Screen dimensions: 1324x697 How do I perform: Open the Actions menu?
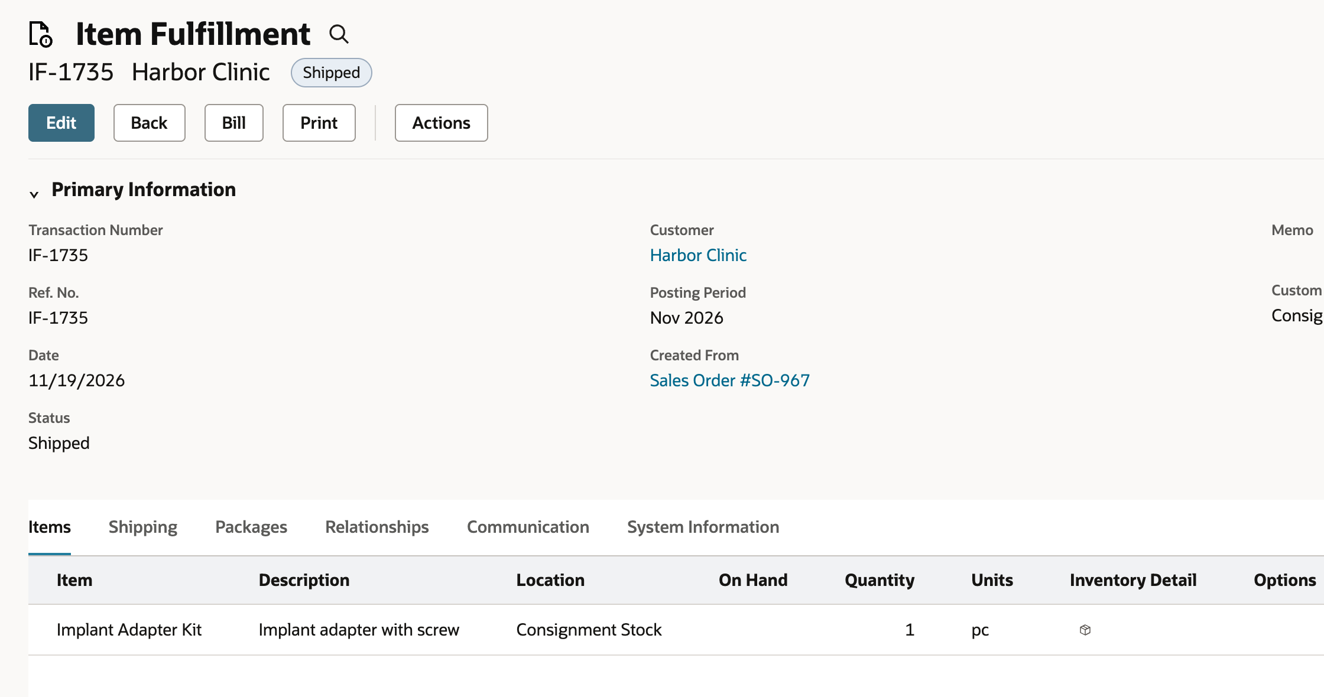(x=442, y=123)
